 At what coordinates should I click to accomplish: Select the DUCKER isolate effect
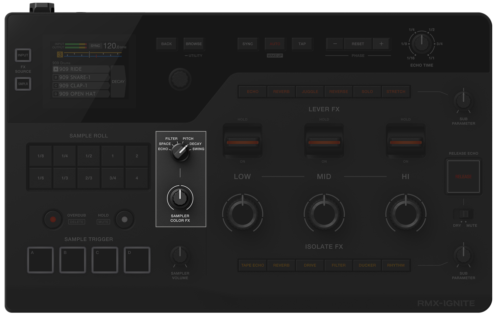tap(367, 265)
